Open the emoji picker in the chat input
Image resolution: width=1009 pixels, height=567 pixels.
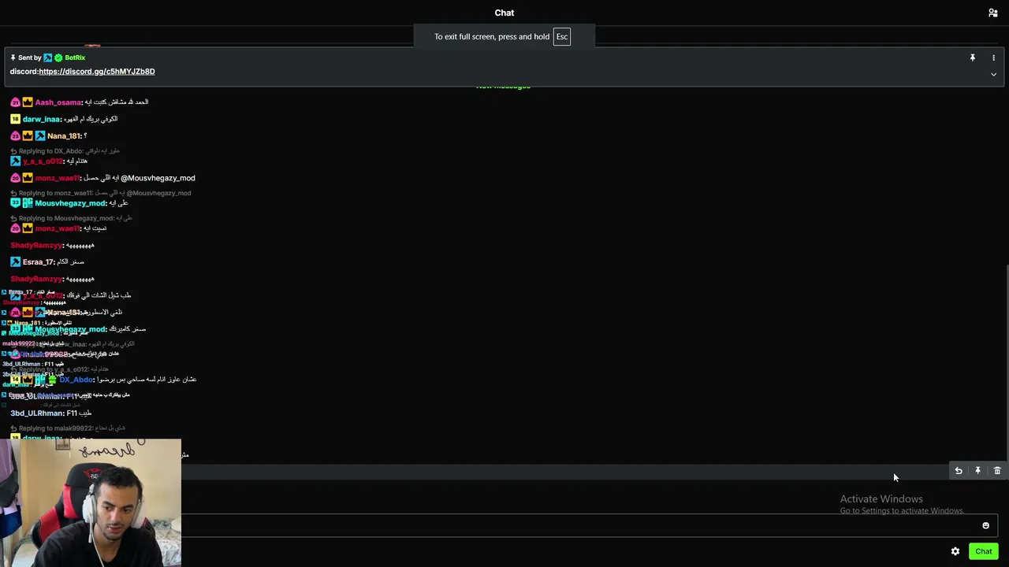[985, 525]
